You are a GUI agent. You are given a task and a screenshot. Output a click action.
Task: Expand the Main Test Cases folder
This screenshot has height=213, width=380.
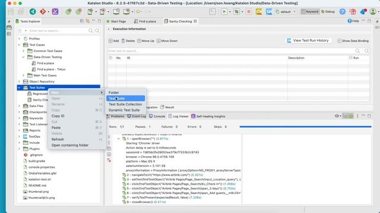click(x=24, y=75)
